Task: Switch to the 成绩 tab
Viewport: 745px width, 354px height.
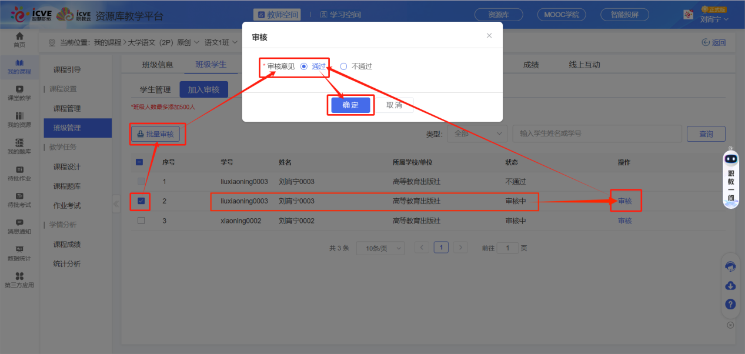Action: pyautogui.click(x=530, y=64)
